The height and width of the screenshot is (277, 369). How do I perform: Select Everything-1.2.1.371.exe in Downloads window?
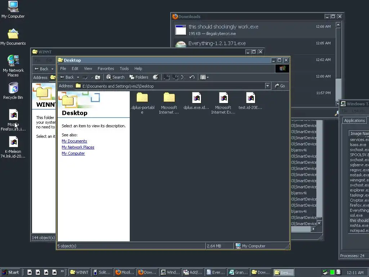tap(254, 43)
